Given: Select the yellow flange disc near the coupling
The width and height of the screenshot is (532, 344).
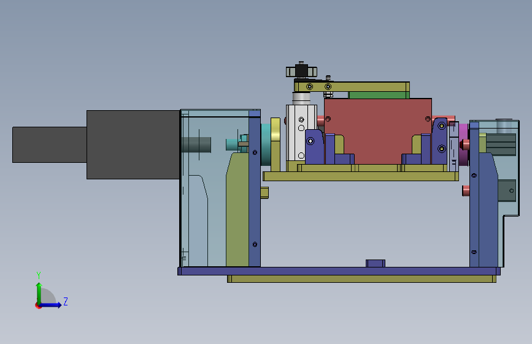Looking at the screenshot, I should (276, 144).
